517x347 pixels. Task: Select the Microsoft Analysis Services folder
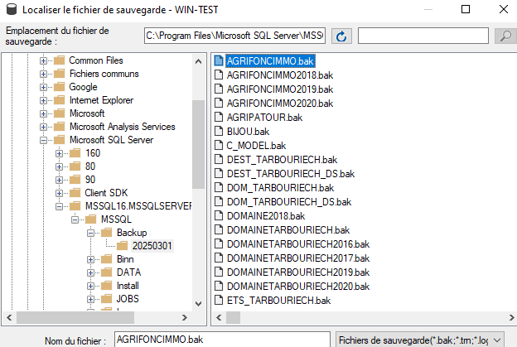tap(122, 127)
